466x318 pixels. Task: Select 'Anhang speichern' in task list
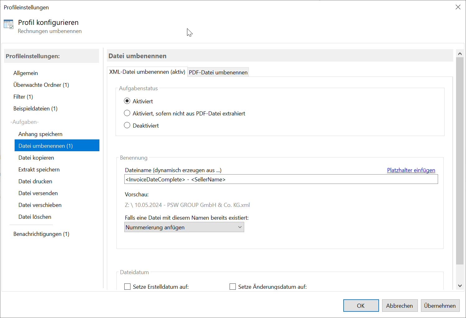coord(40,134)
